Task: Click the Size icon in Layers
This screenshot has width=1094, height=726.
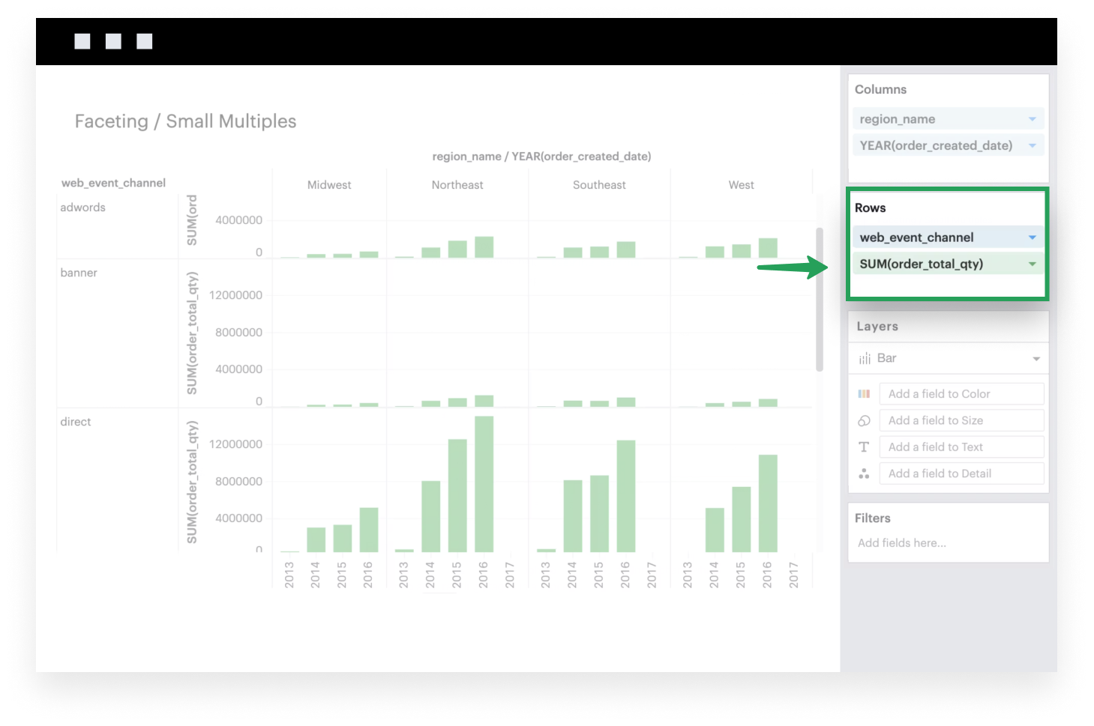Action: click(x=864, y=421)
